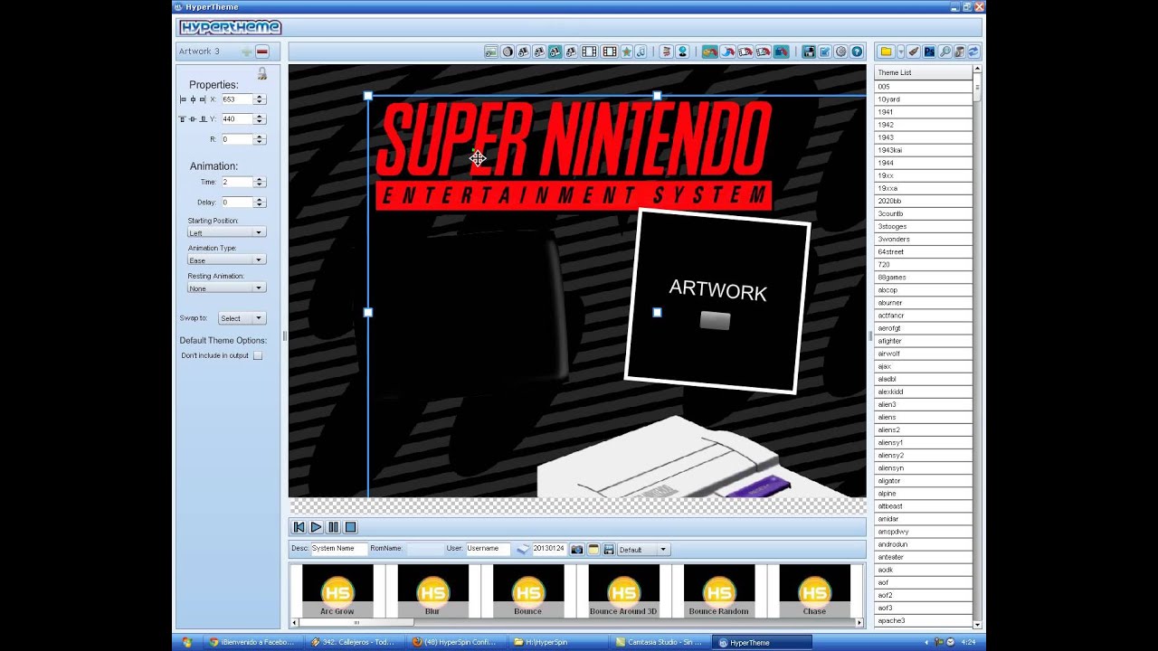The image size is (1158, 651).
Task: Align artwork to right edge icon
Action: tap(203, 99)
